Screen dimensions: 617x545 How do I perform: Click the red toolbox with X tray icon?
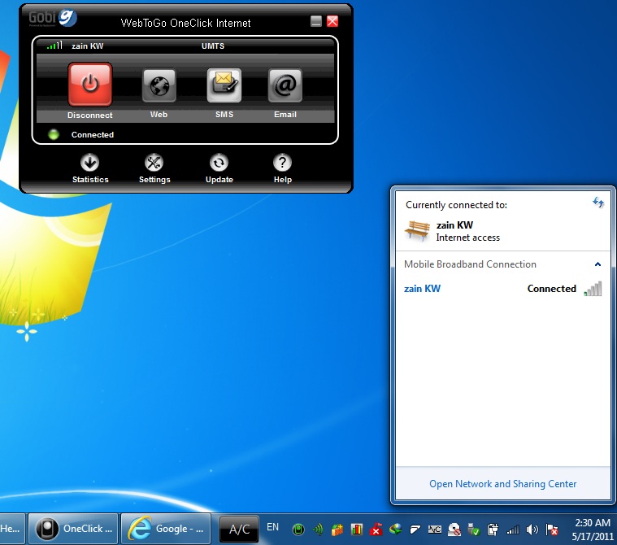[x=376, y=530]
